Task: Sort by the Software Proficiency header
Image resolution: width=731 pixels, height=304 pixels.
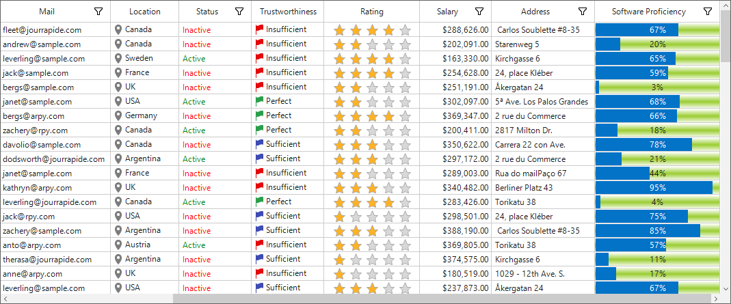Action: (x=649, y=12)
